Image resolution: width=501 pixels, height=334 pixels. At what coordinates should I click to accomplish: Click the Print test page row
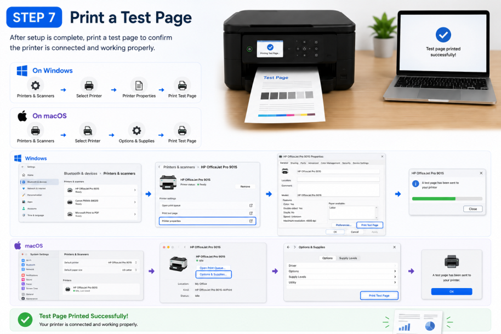tap(207, 213)
